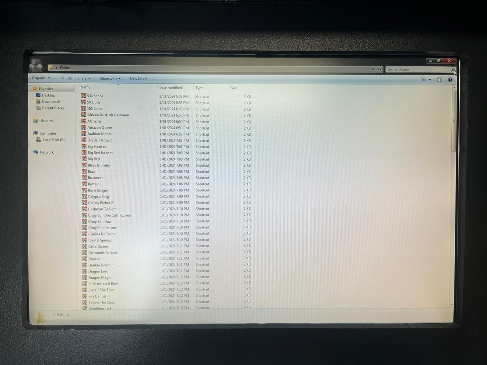This screenshot has width=487, height=365.
Task: Sort by the Date modified column header
Action: click(170, 88)
